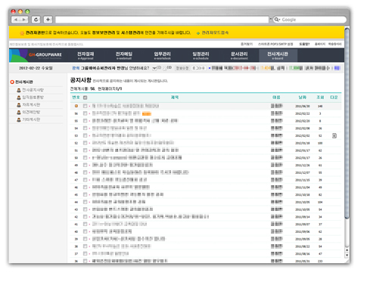The width and height of the screenshot is (367, 282).
Task: Expand the dropdown arrow beside the greeting text
Action: (154, 68)
